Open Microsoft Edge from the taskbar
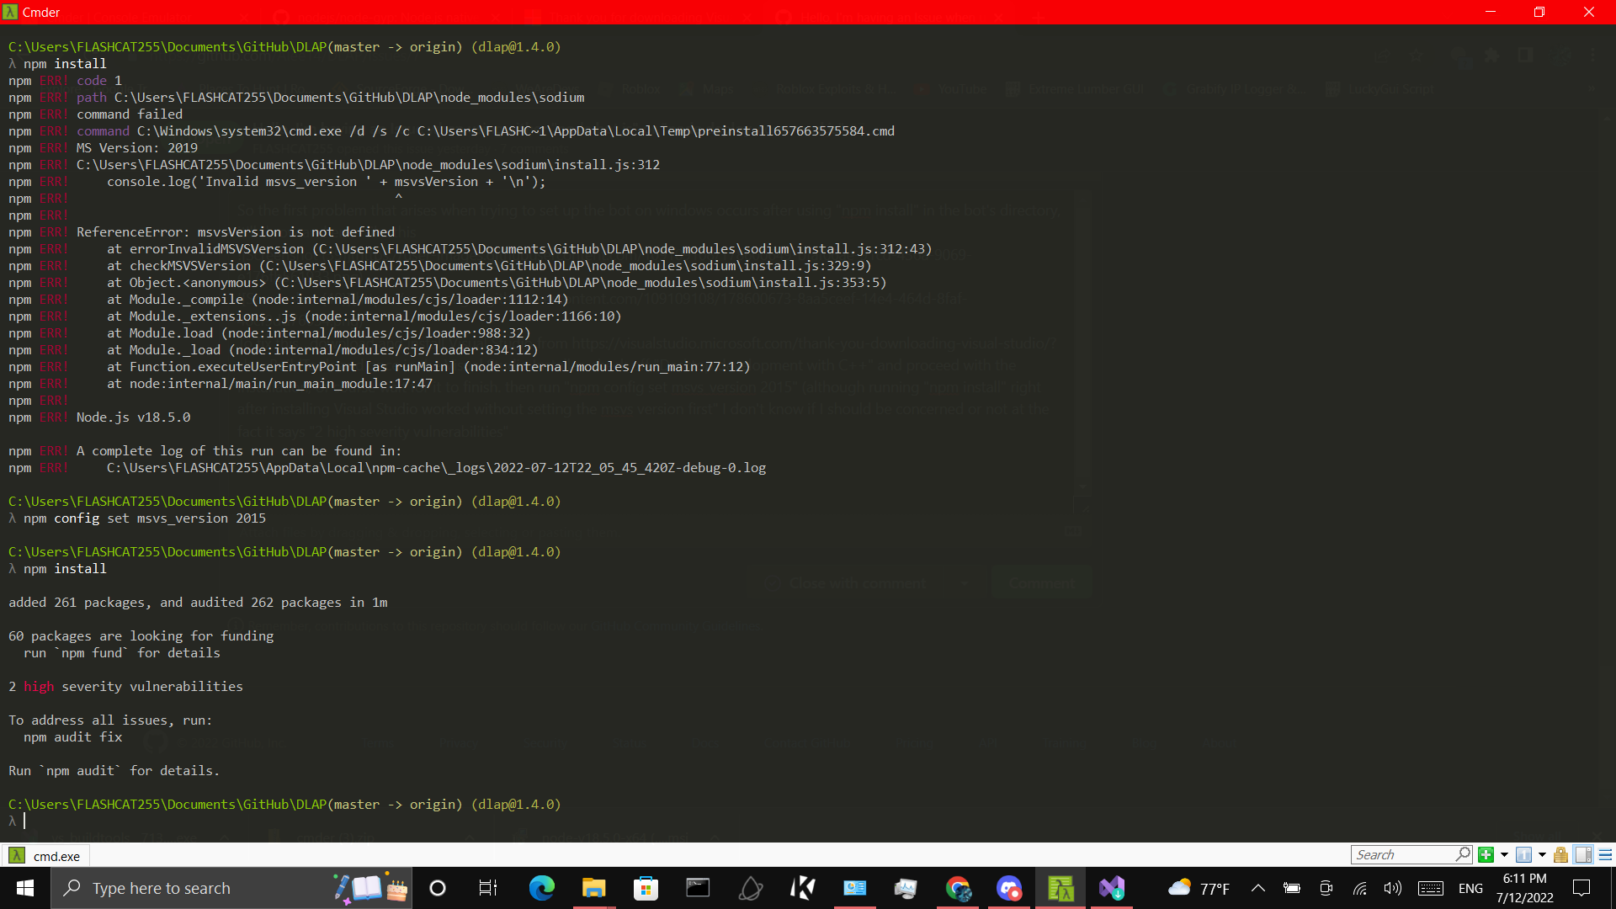This screenshot has height=909, width=1616. pyautogui.click(x=541, y=888)
